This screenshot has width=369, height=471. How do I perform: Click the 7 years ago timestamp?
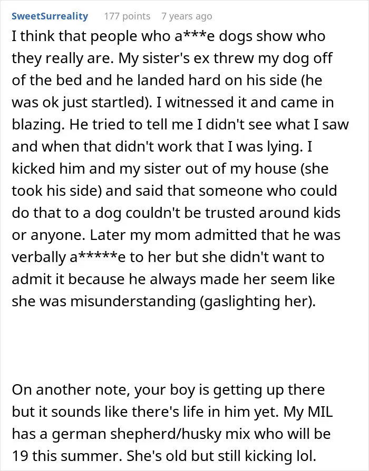click(187, 16)
